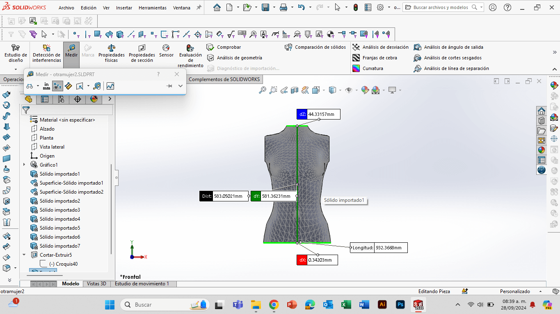The image size is (560, 314).
Task: Click point-to-point ruler icon in Medir dialog
Action: (69, 86)
